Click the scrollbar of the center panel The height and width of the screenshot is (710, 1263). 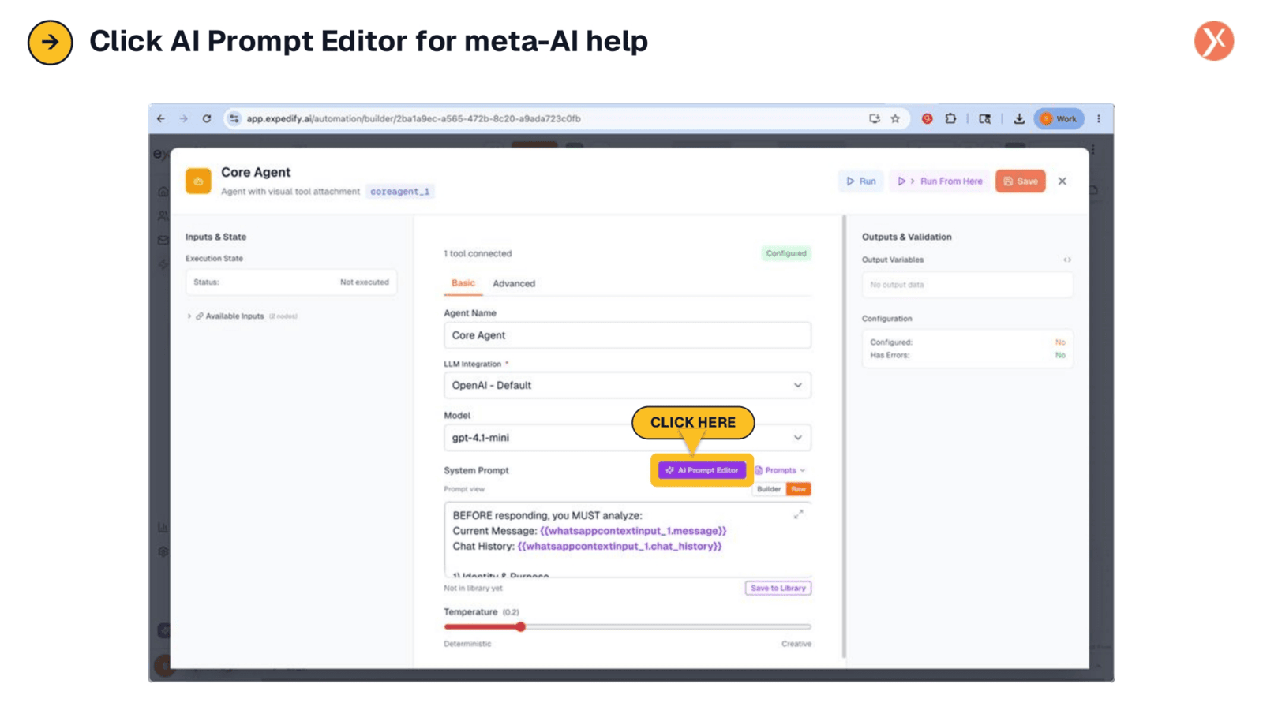coord(844,435)
